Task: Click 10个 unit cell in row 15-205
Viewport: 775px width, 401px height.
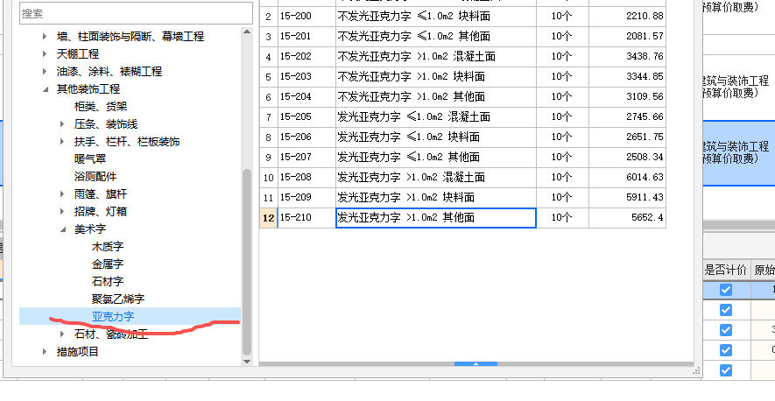Action: click(562, 116)
